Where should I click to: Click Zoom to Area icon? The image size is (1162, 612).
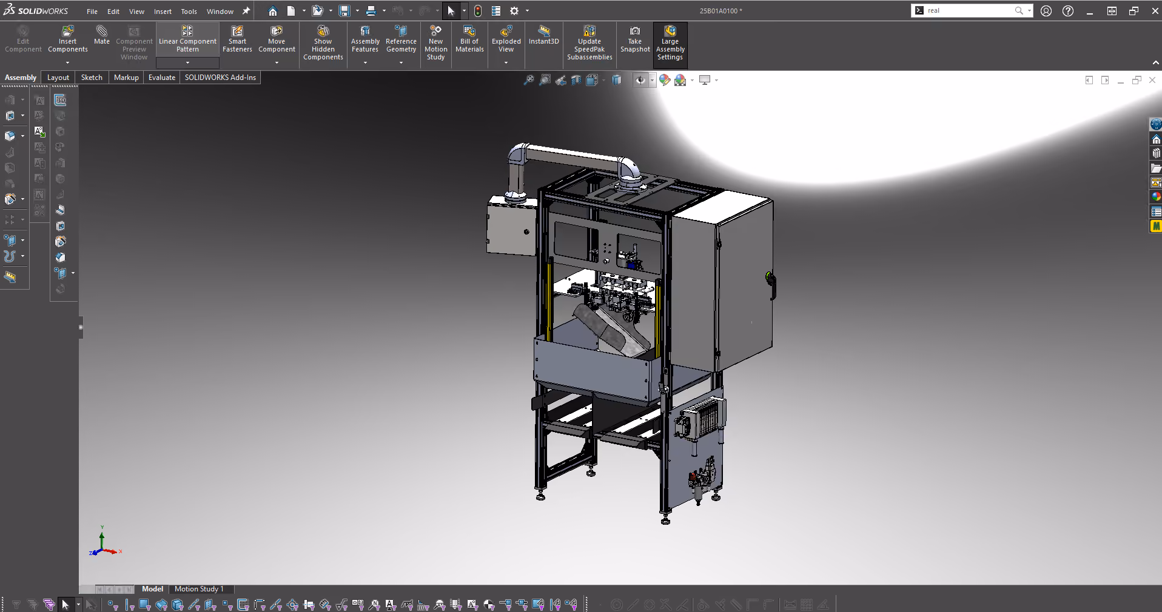coord(545,80)
